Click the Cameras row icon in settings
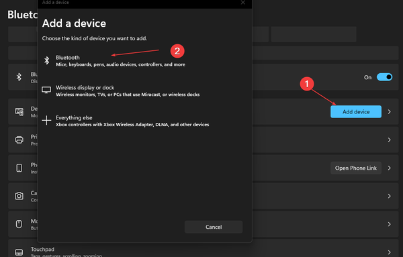This screenshot has height=257, width=403. (19, 196)
